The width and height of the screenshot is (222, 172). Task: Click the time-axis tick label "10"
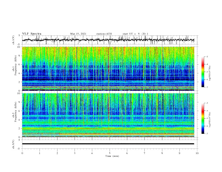click(197, 153)
